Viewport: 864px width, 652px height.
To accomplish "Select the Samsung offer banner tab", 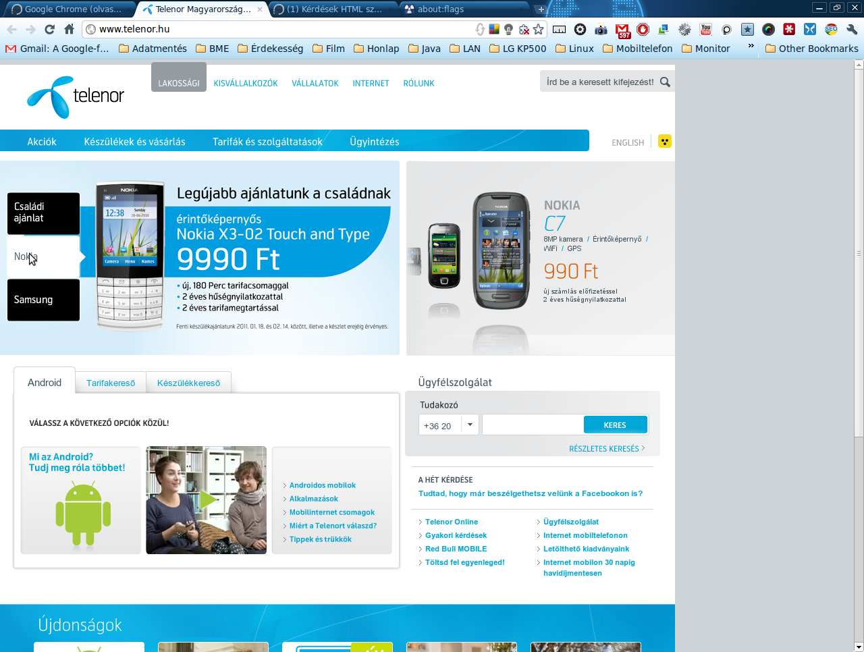I will point(43,300).
